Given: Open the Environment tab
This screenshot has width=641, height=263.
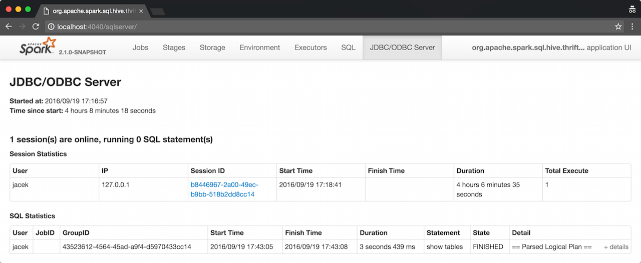Looking at the screenshot, I should [x=259, y=47].
